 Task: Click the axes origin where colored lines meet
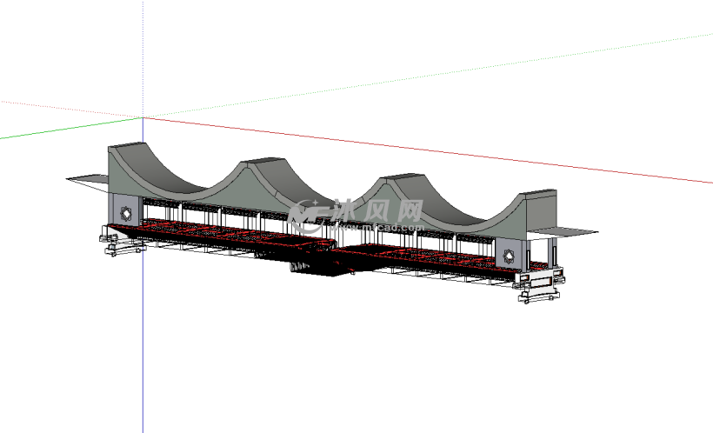[143, 117]
